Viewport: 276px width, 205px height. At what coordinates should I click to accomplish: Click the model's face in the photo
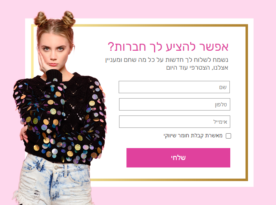tap(54, 50)
